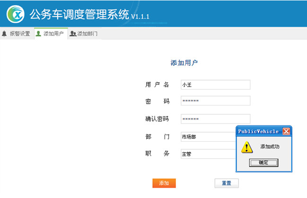Focus the 密码 password field
Viewport: 307px width, 198px height.
pos(215,101)
